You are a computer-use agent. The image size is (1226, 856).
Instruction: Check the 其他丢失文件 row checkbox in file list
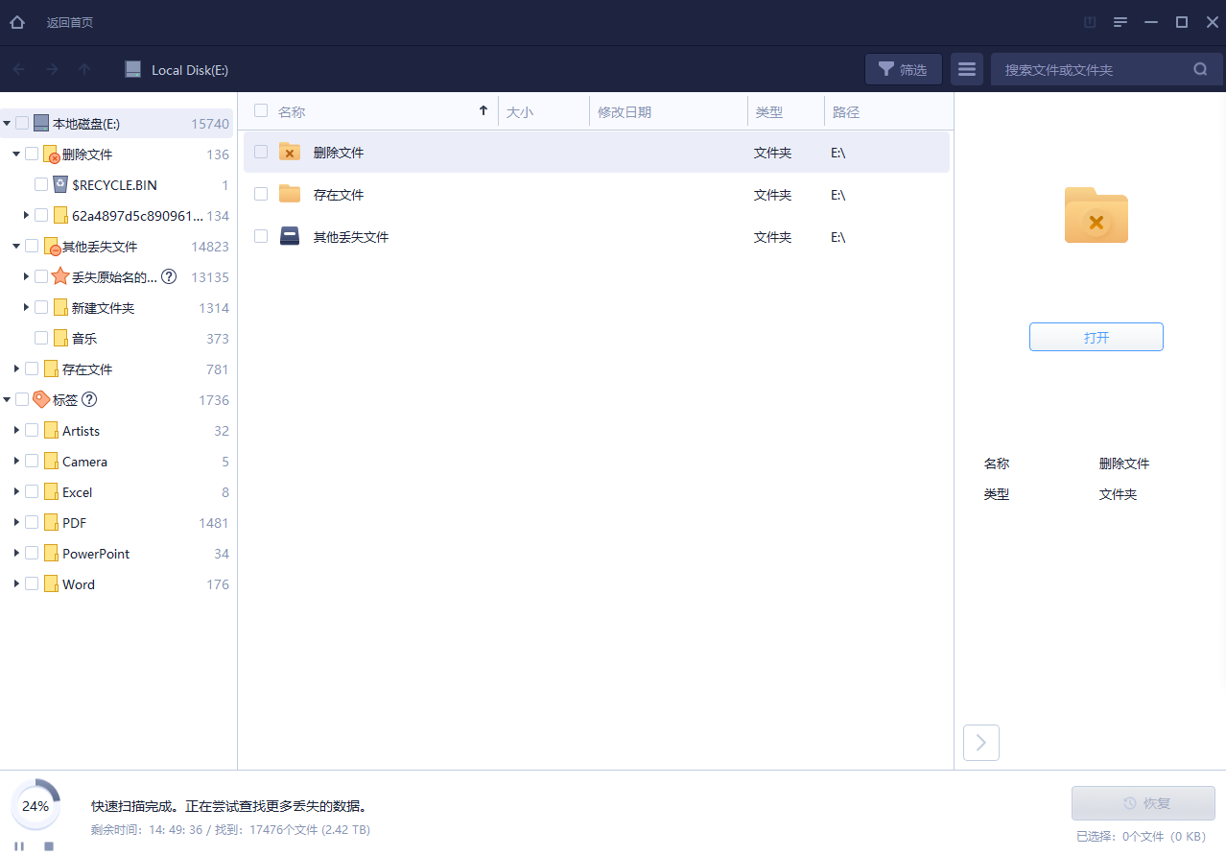[x=261, y=236]
